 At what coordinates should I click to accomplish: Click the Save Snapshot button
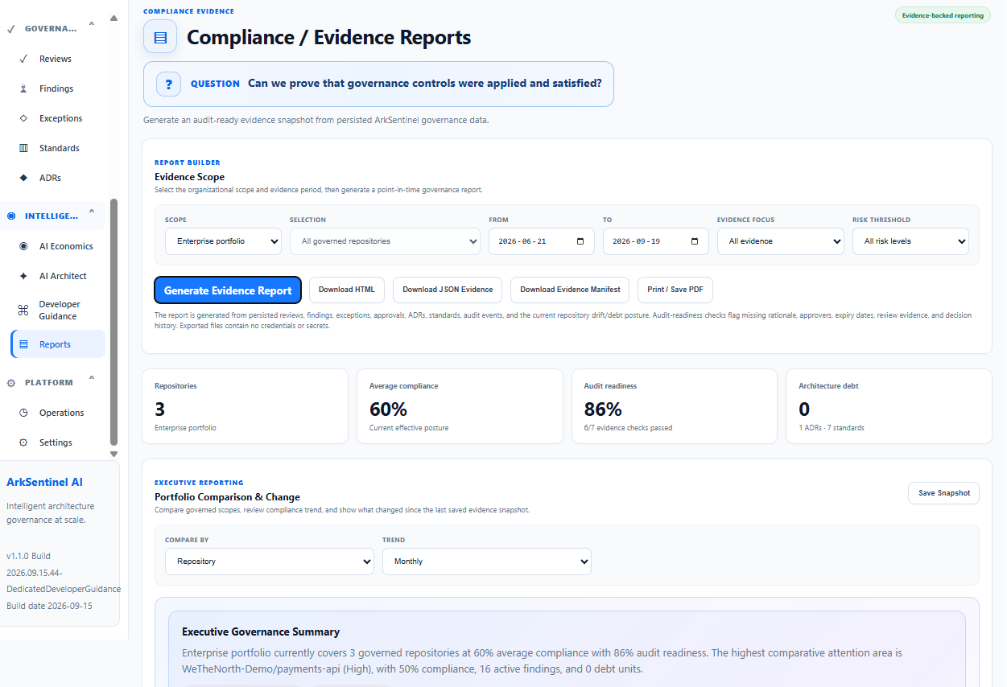click(x=943, y=493)
